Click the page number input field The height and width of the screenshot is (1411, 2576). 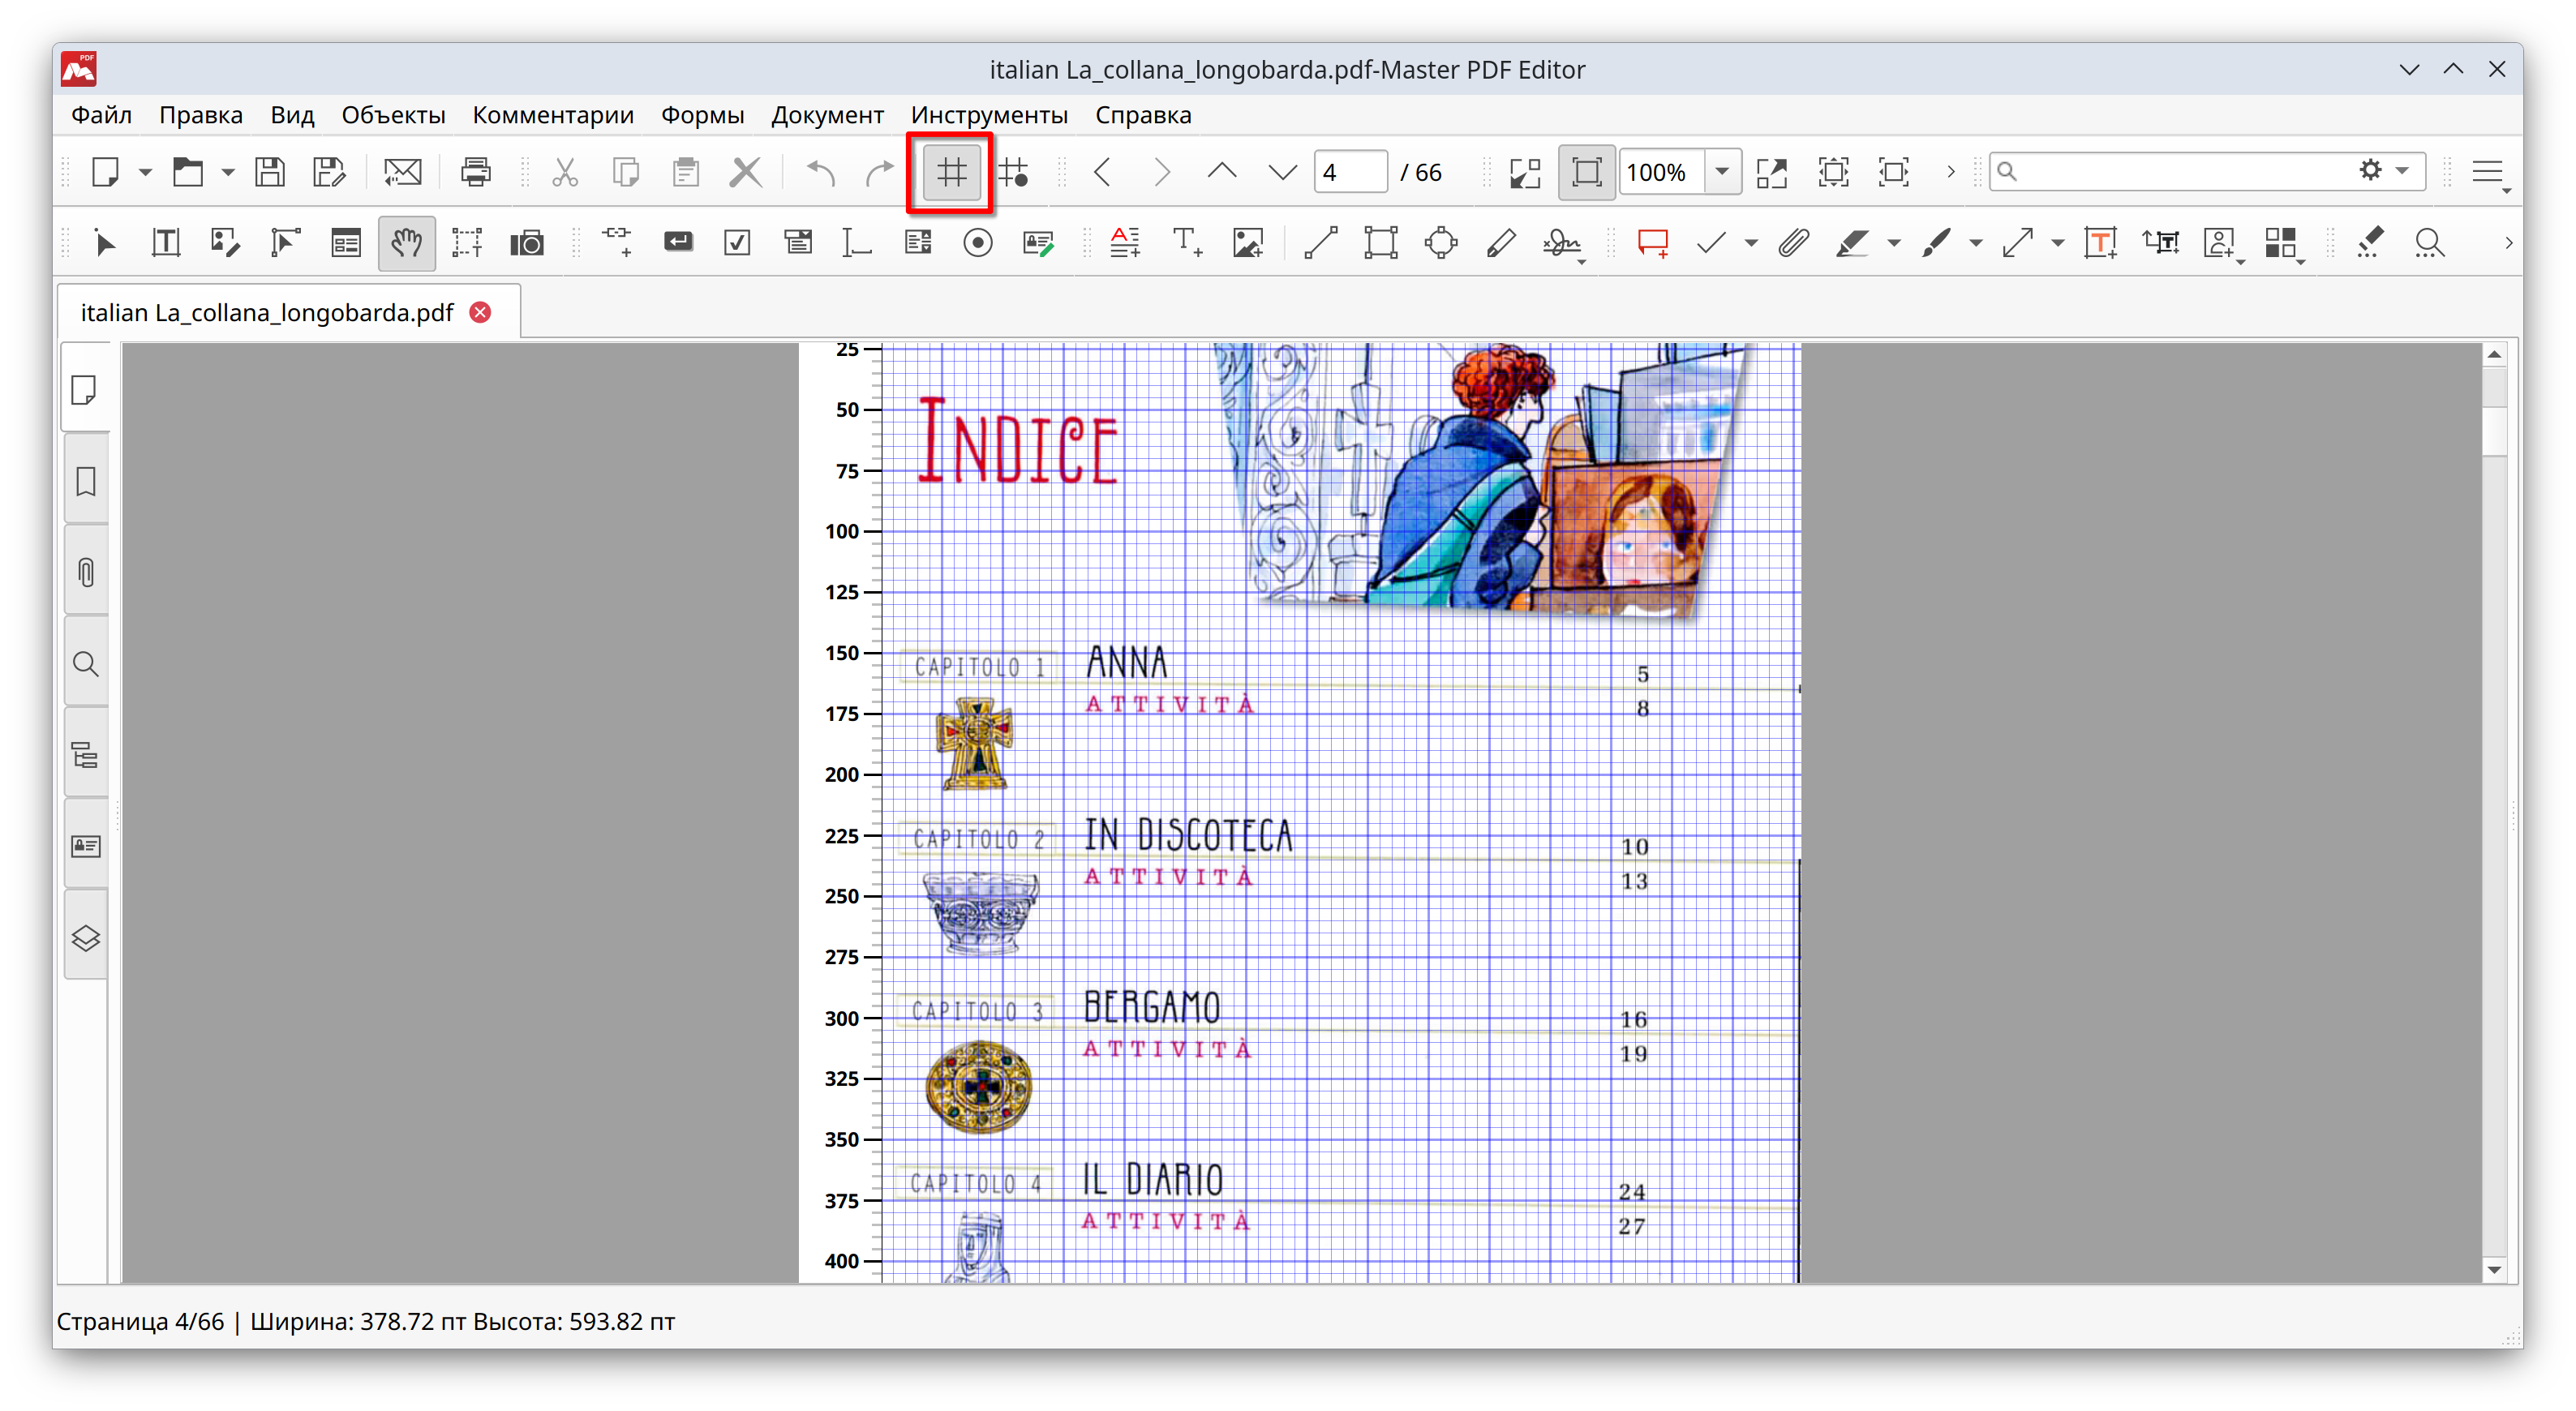[x=1350, y=172]
